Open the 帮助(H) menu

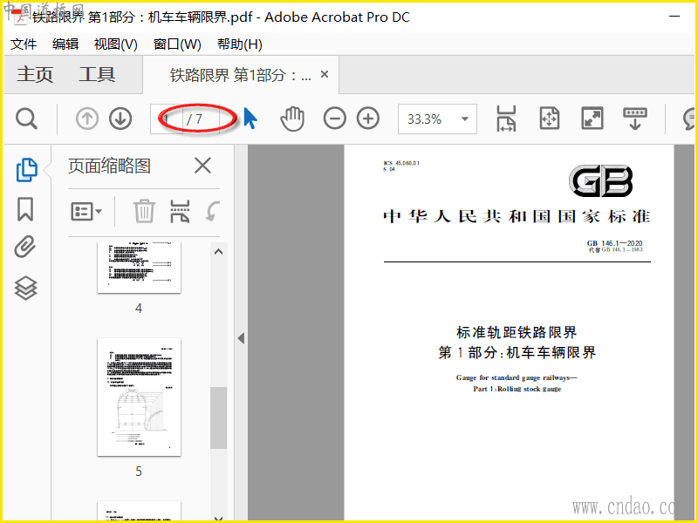click(239, 44)
